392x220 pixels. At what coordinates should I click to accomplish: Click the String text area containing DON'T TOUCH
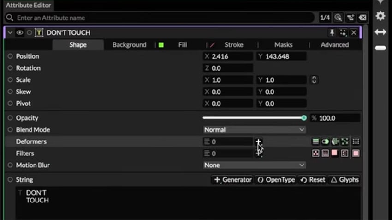[188, 202]
